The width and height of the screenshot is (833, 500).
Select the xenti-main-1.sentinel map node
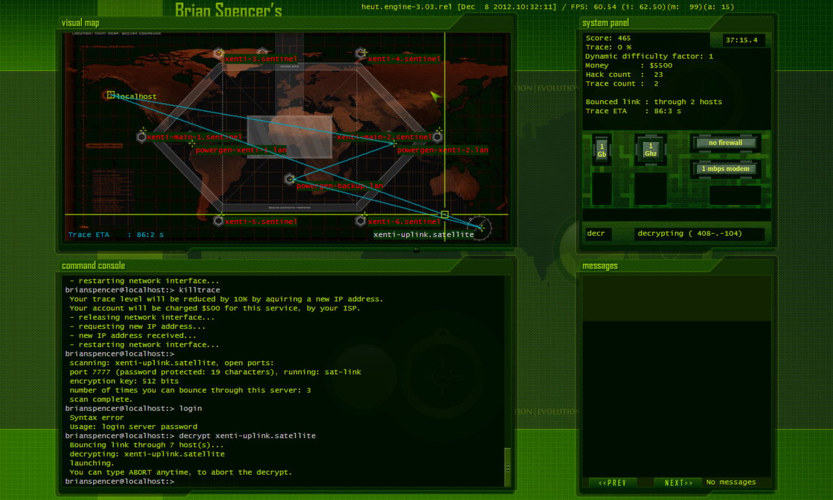pyautogui.click(x=141, y=136)
